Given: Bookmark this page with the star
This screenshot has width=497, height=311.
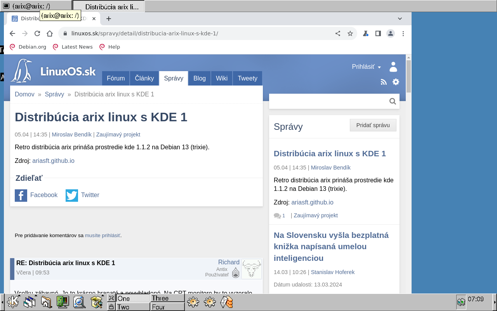Looking at the screenshot, I should (350, 33).
